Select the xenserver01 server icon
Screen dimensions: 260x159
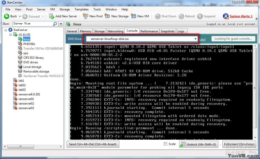click(x=15, y=99)
